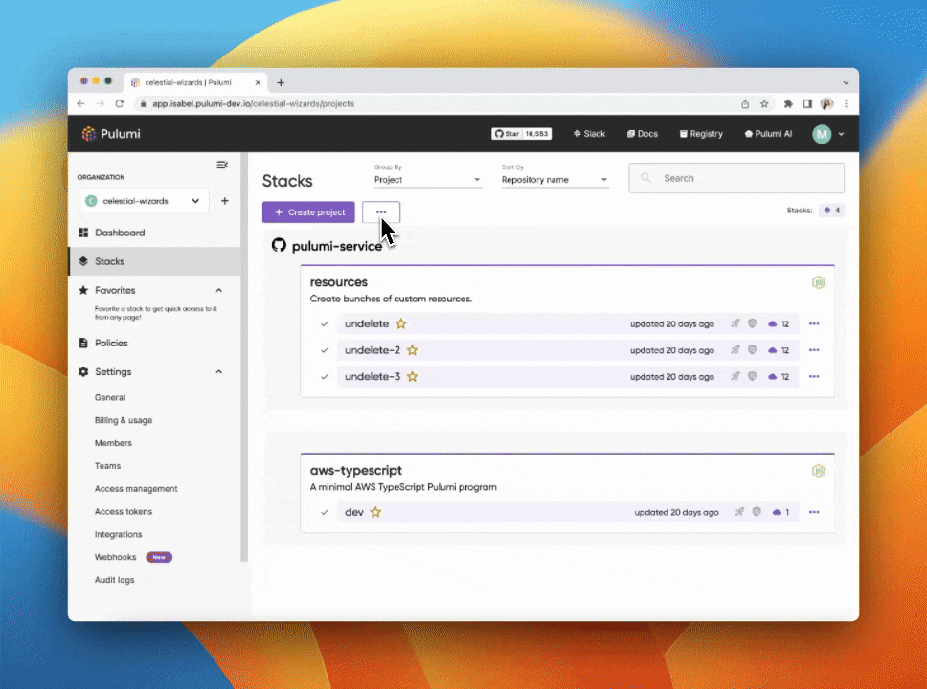Click Node.js icon on resources card

pyautogui.click(x=818, y=282)
